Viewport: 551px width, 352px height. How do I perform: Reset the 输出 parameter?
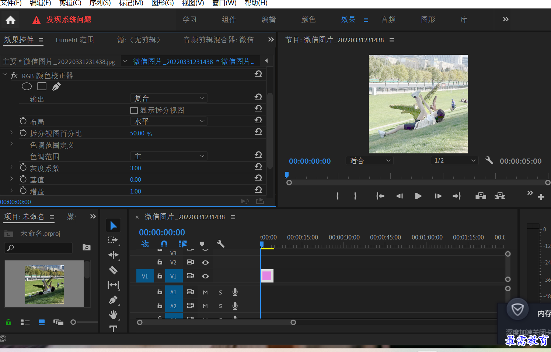[x=258, y=97]
